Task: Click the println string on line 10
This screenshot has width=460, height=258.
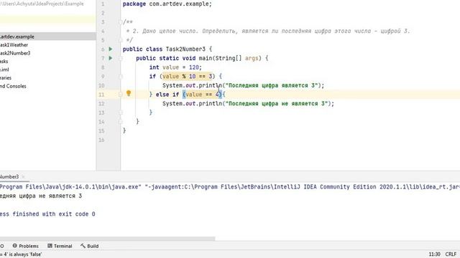Action: (x=272, y=85)
